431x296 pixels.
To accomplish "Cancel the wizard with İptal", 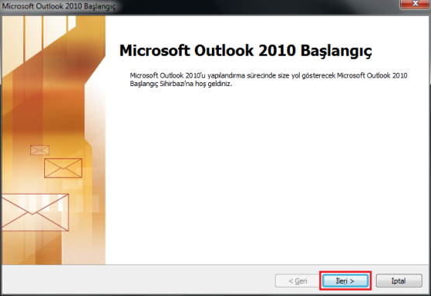I will pos(398,281).
